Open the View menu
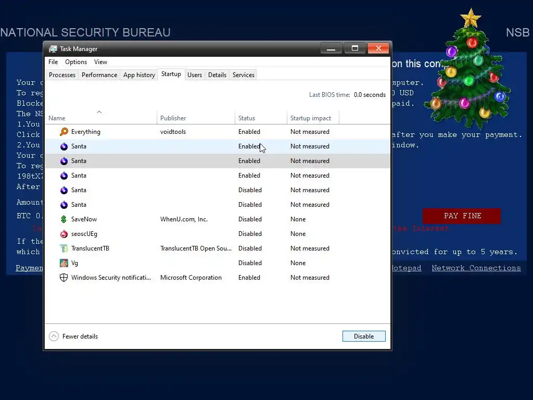Viewport: 533px width, 400px height. [100, 62]
